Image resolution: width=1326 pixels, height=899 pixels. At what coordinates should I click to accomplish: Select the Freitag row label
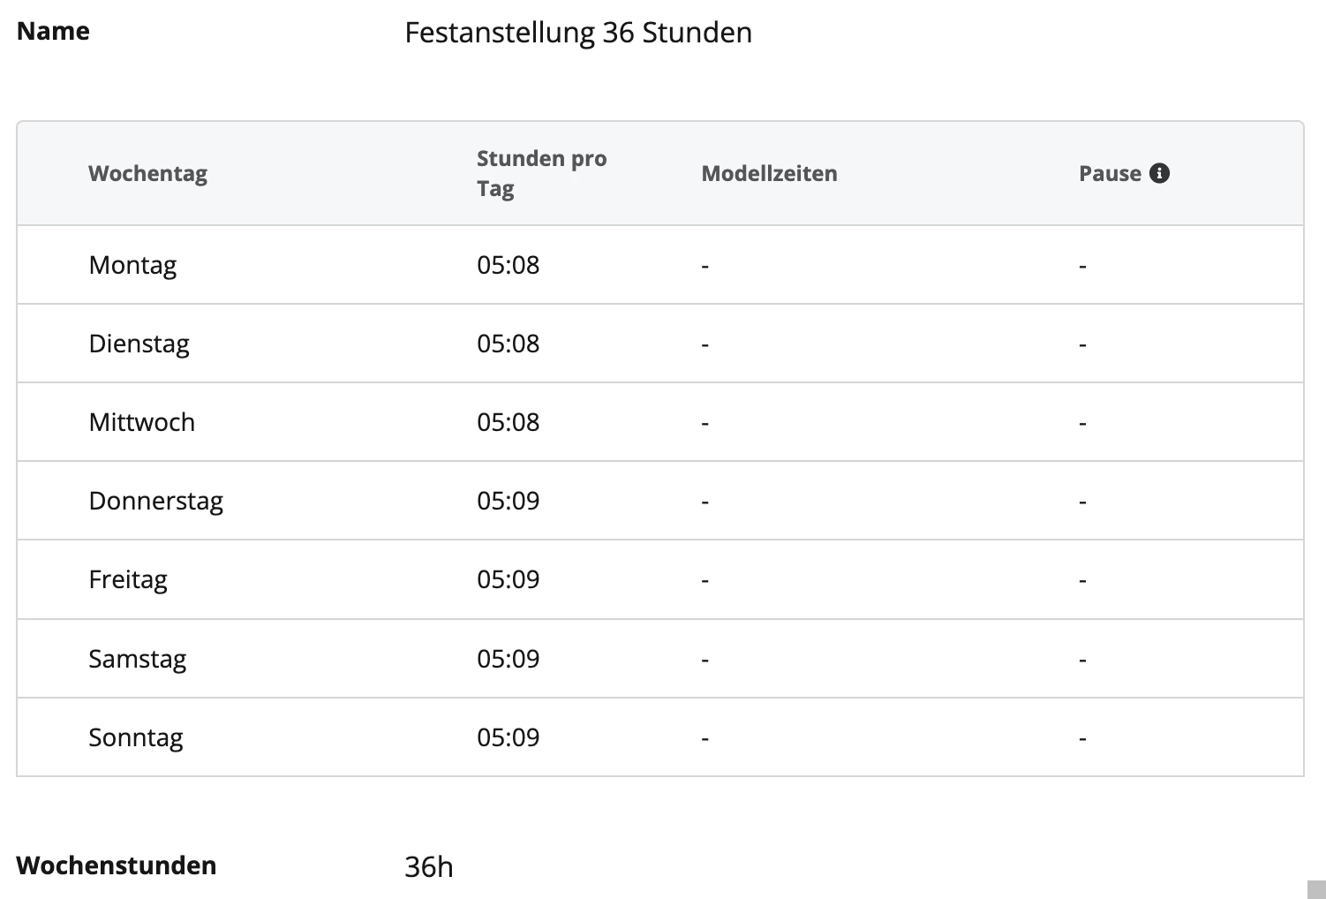coord(128,580)
